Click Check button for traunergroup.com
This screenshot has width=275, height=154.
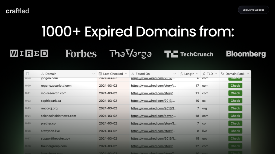click(235, 146)
